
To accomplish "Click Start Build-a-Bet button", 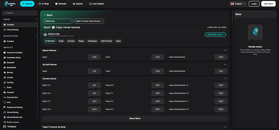I will (x=215, y=35).
